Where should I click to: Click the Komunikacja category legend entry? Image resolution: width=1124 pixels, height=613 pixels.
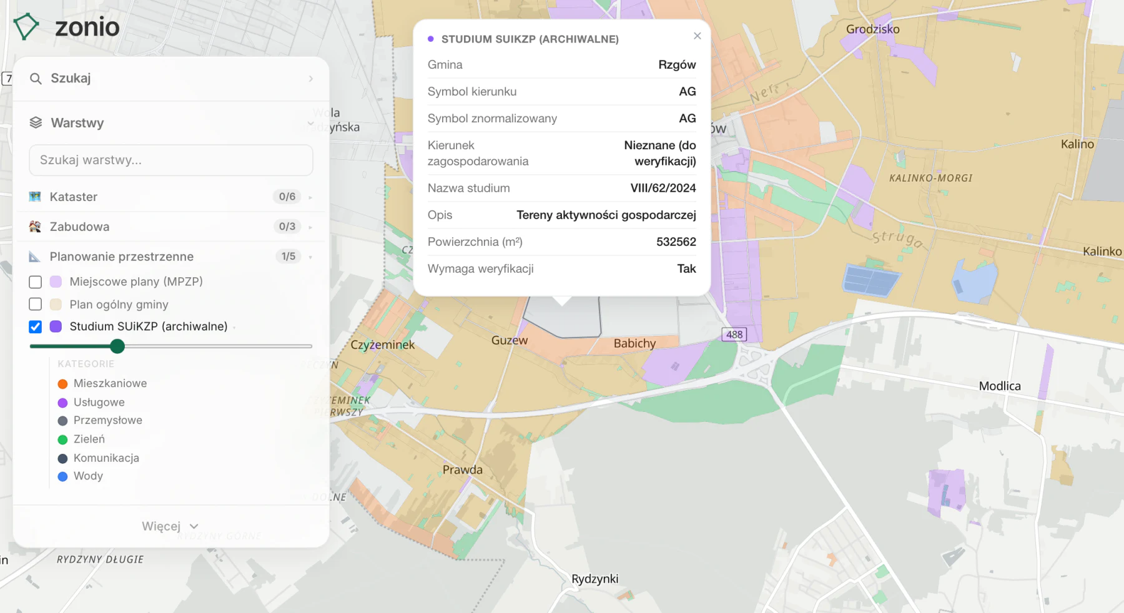[x=99, y=458]
